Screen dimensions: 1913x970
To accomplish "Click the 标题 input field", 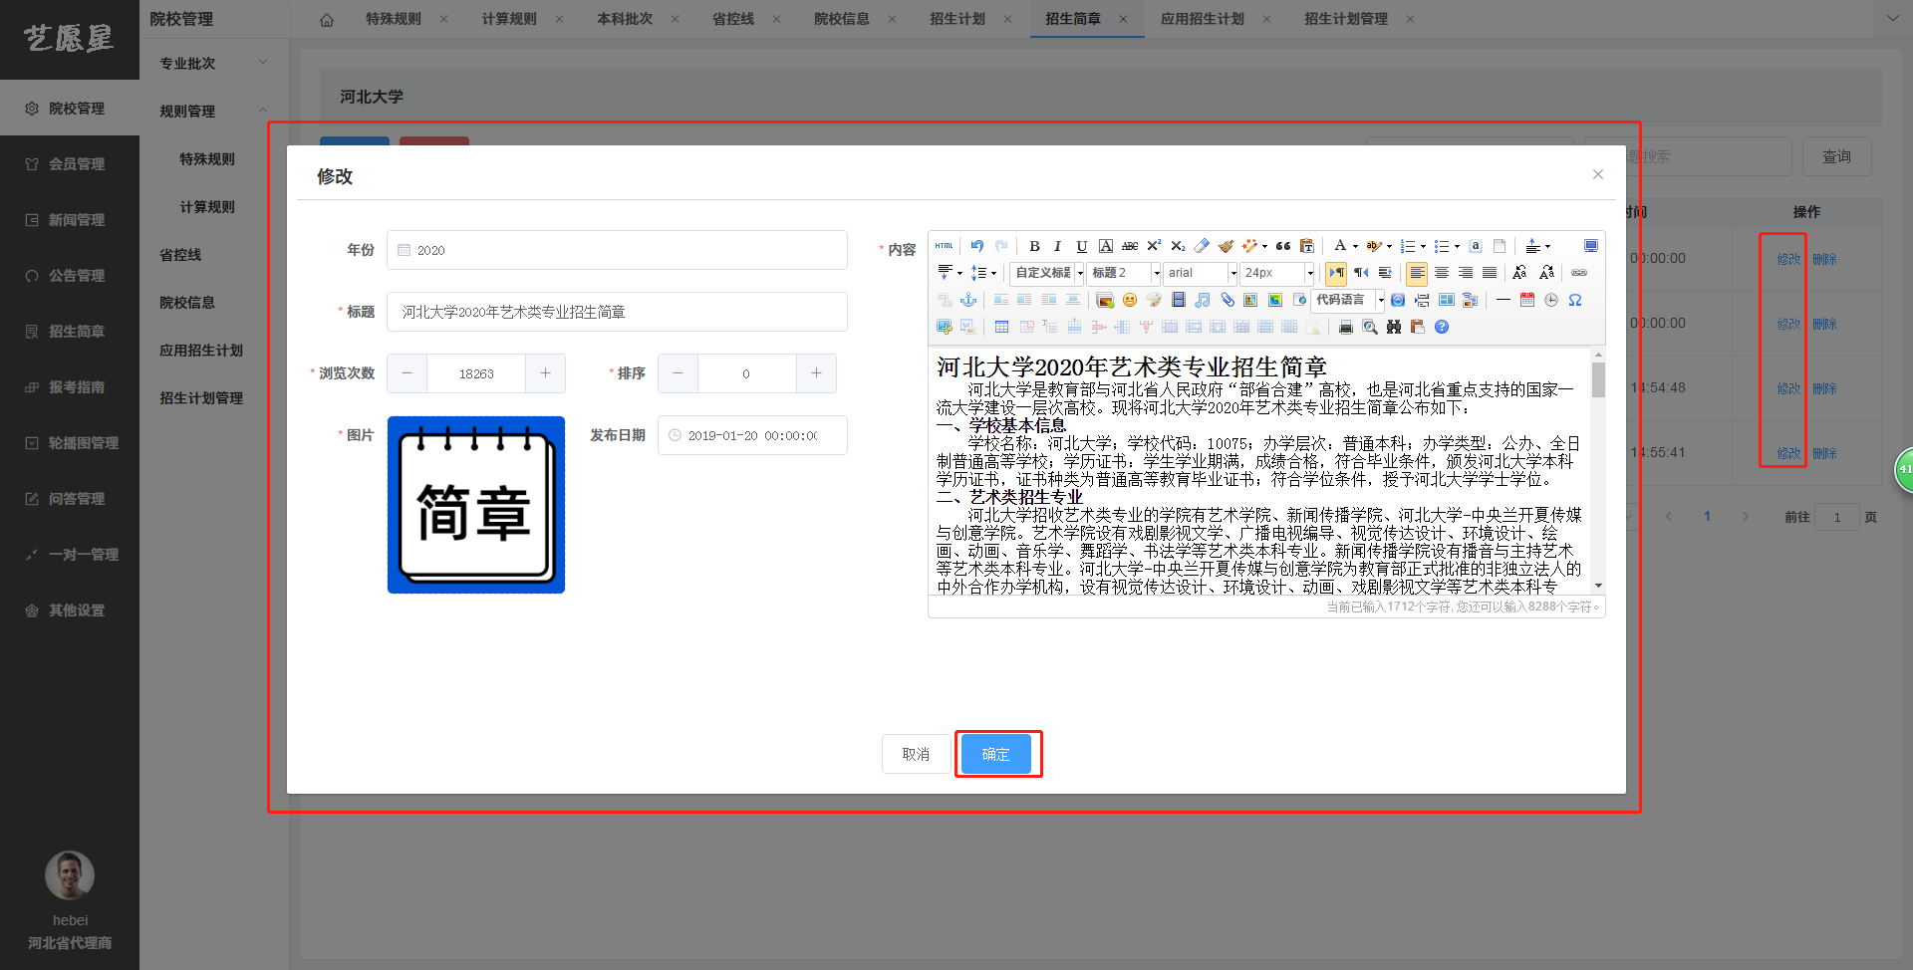I will [x=617, y=312].
